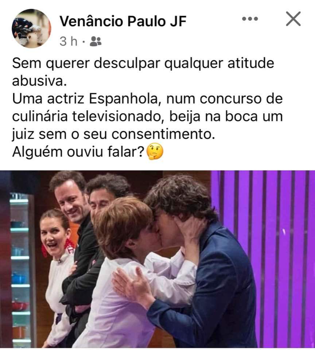Image resolution: width=315 pixels, height=350 pixels.
Task: Select the line "Sem querer desculpar qualquer atitude"
Action: click(x=143, y=63)
